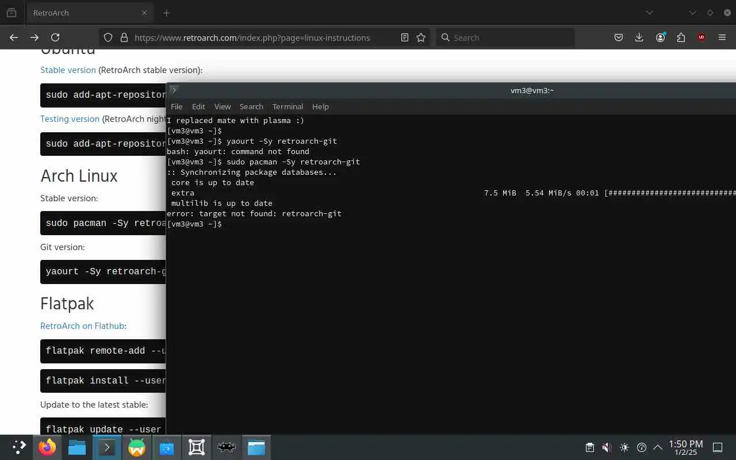Follow the Stable version link
Screen dimensions: 736x460
(x=68, y=70)
